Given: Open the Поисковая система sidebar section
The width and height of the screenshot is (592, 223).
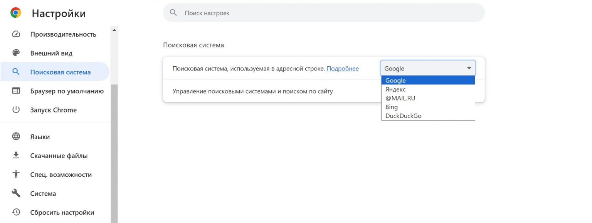Looking at the screenshot, I should 61,72.
